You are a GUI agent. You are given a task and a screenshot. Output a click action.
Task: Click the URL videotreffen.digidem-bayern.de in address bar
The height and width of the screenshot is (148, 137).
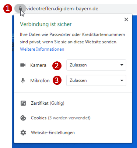(62, 9)
